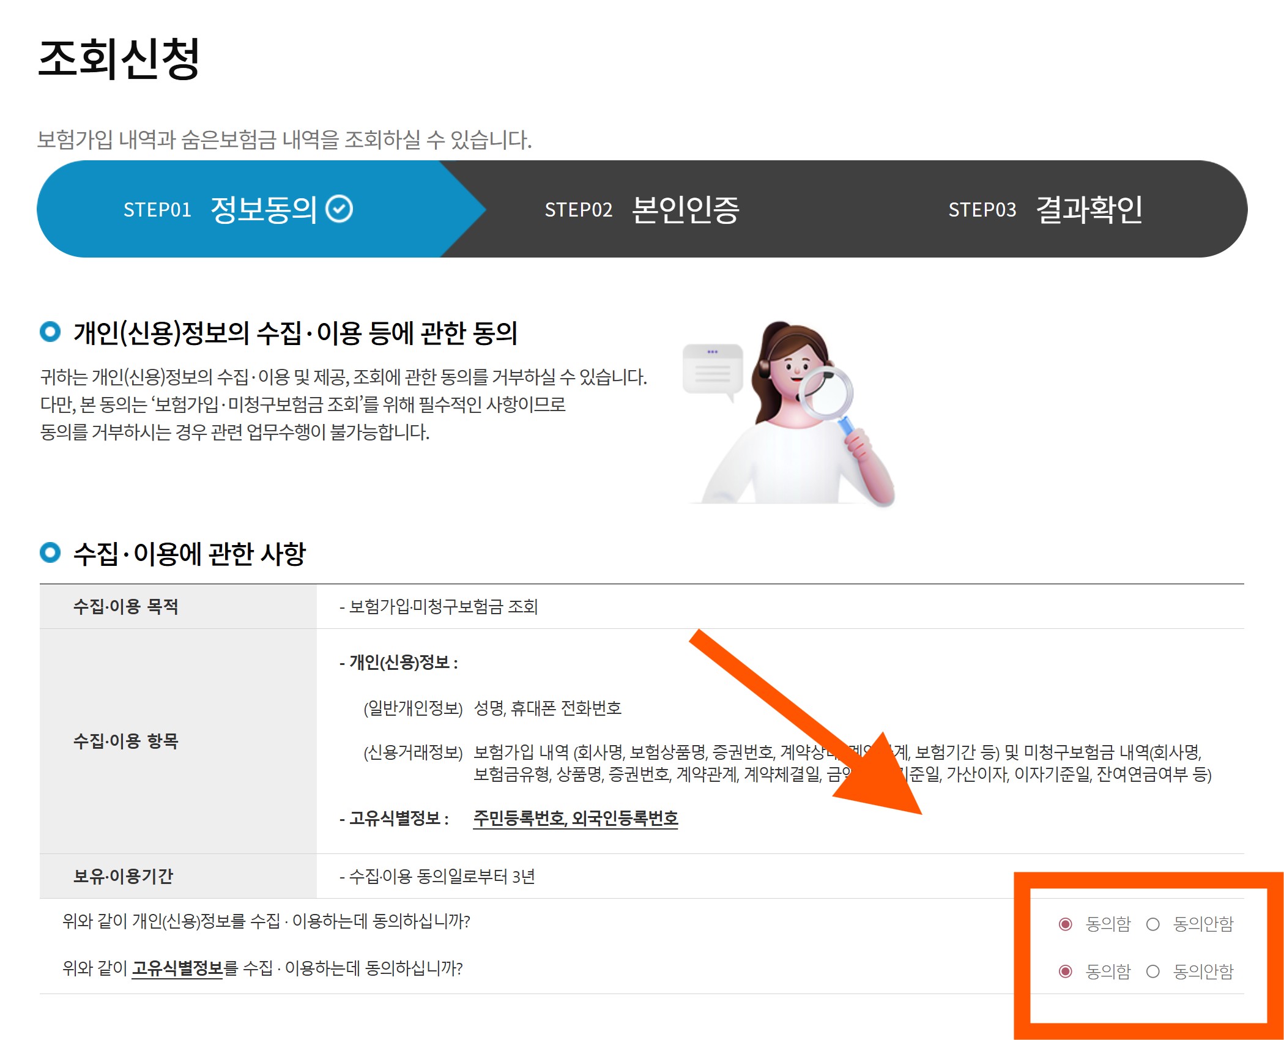The width and height of the screenshot is (1284, 1040).
Task: Click the 수집·이용 항목 row header
Action: tap(126, 741)
